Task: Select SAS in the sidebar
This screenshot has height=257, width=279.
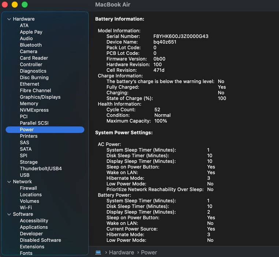Action: 25,142
